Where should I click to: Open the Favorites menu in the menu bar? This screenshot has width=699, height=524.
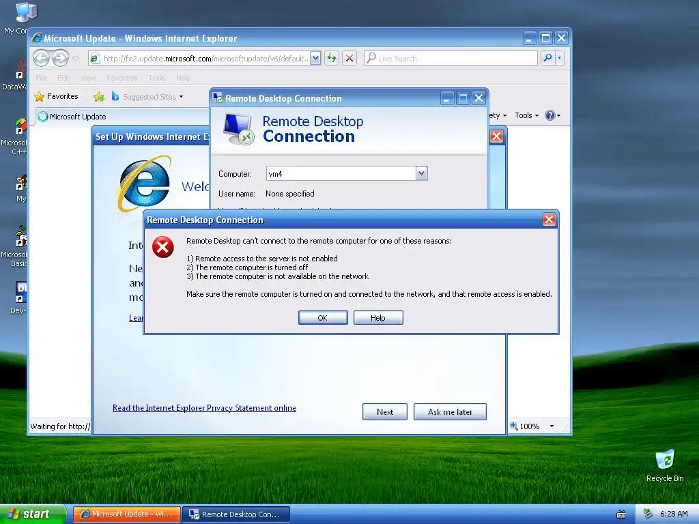pyautogui.click(x=122, y=78)
